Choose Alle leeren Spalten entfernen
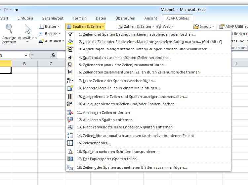The image size is (248, 185). (148, 120)
